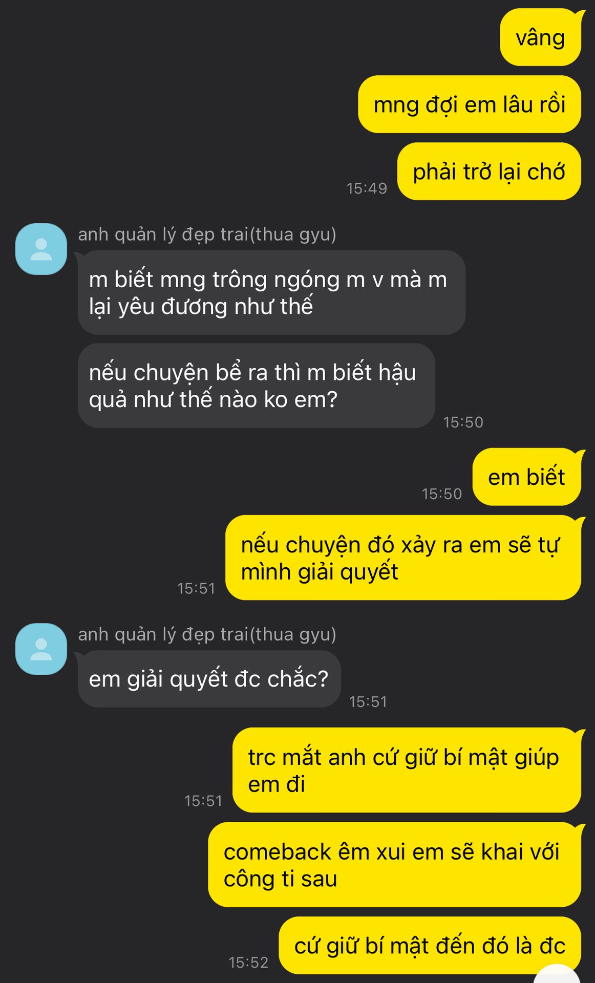The image size is (595, 983).
Task: Tap the 15:50 timestamp beside gray bubble
Action: point(463,422)
